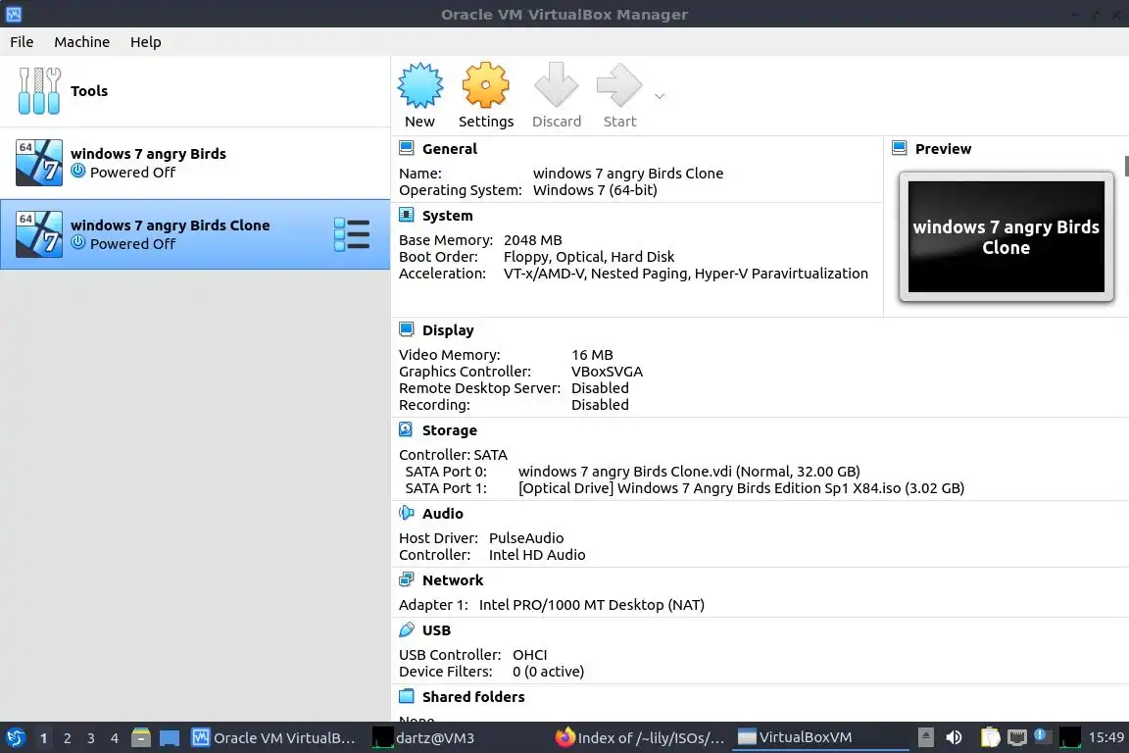Switch to Oracle VM VirtualBox taskbar entry

coord(274,738)
